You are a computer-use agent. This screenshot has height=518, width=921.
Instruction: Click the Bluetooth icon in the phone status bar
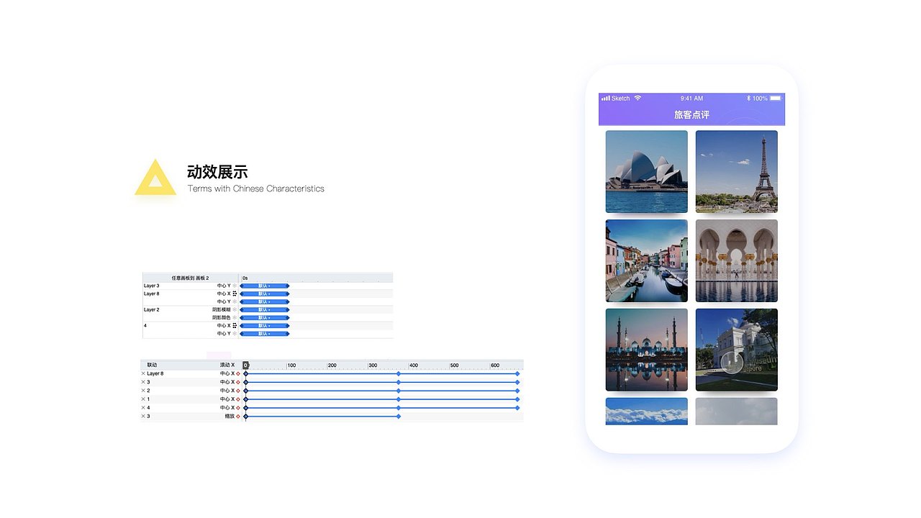click(748, 98)
